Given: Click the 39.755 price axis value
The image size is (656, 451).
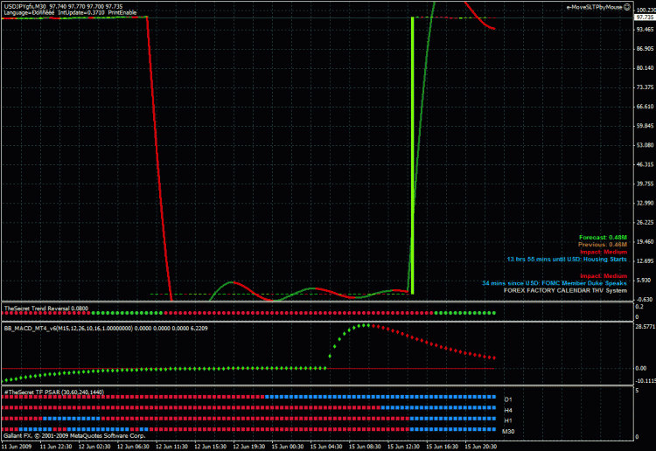Looking at the screenshot, I should pos(646,184).
